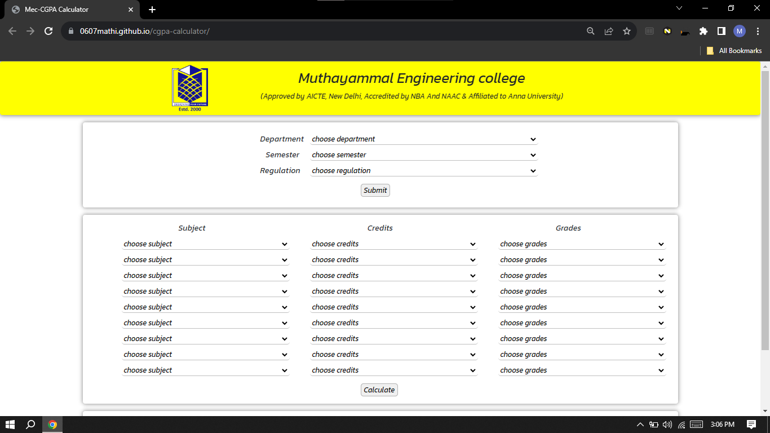Open first row choose subject dropdown

206,244
